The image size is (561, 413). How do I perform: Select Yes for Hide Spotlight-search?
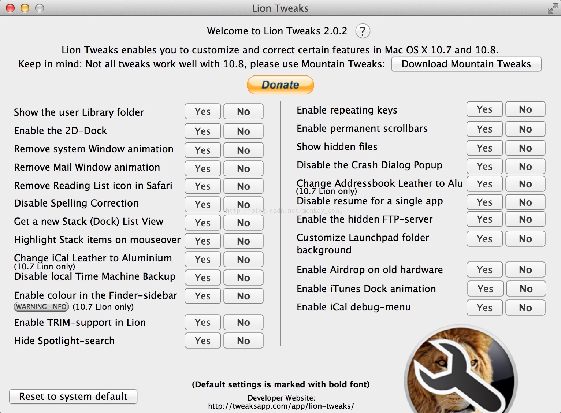point(203,341)
